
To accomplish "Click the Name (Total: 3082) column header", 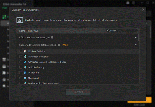I will pyautogui.click(x=28, y=31).
